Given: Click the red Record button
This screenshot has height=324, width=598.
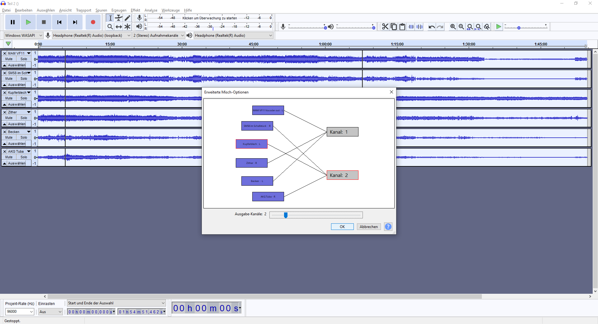Looking at the screenshot, I should [x=93, y=22].
